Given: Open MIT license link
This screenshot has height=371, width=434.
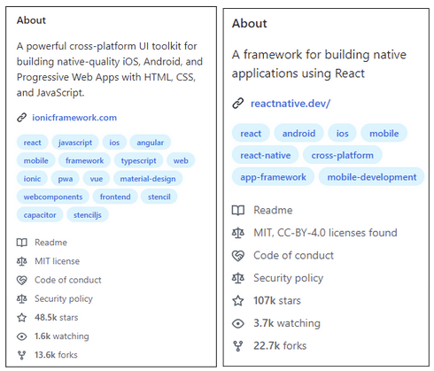Looking at the screenshot, I should pyautogui.click(x=57, y=261).
